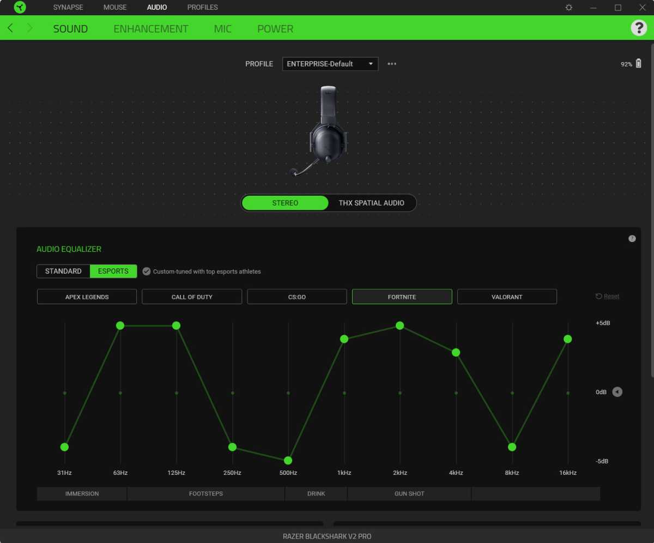Select VALORANT preset

[x=507, y=297]
